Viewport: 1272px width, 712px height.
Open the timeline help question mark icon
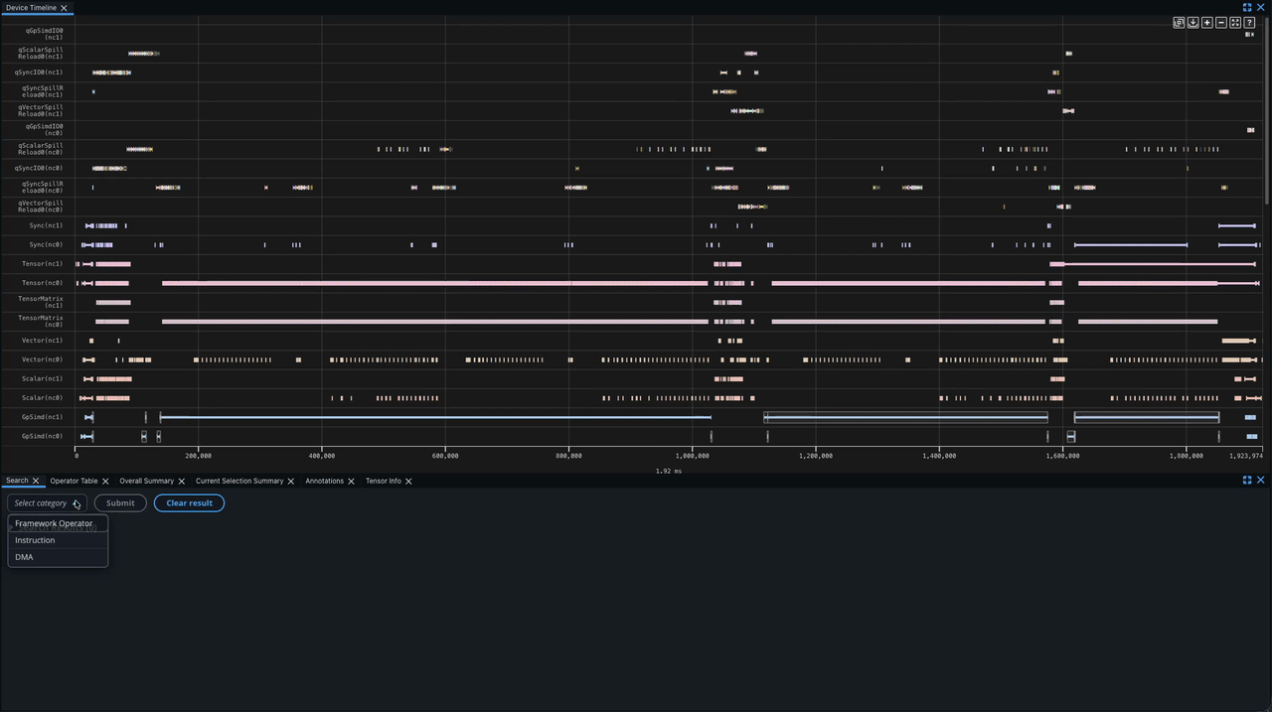(x=1249, y=23)
